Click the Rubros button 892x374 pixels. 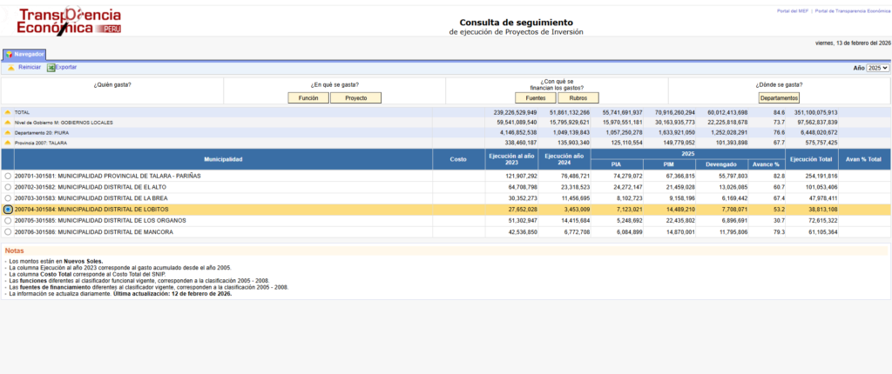click(x=578, y=98)
